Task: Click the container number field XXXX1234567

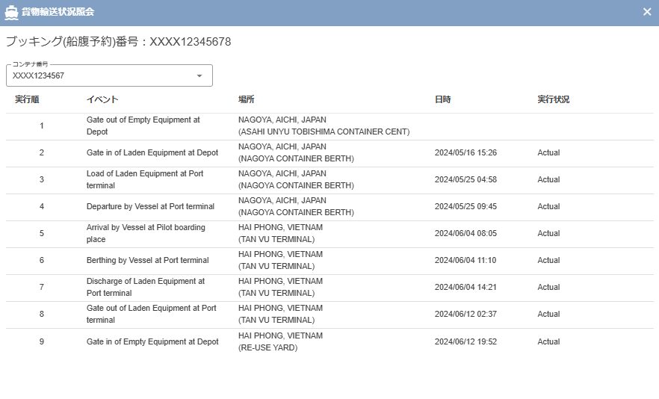Action: [x=97, y=75]
